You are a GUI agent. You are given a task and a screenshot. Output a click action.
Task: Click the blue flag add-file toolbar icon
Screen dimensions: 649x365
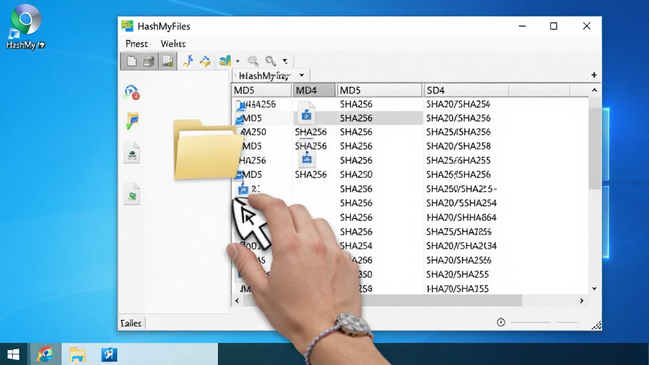(x=188, y=61)
